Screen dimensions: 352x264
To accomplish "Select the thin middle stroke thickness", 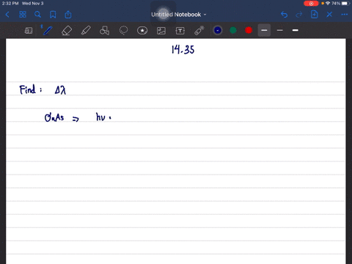I will click(280, 30).
